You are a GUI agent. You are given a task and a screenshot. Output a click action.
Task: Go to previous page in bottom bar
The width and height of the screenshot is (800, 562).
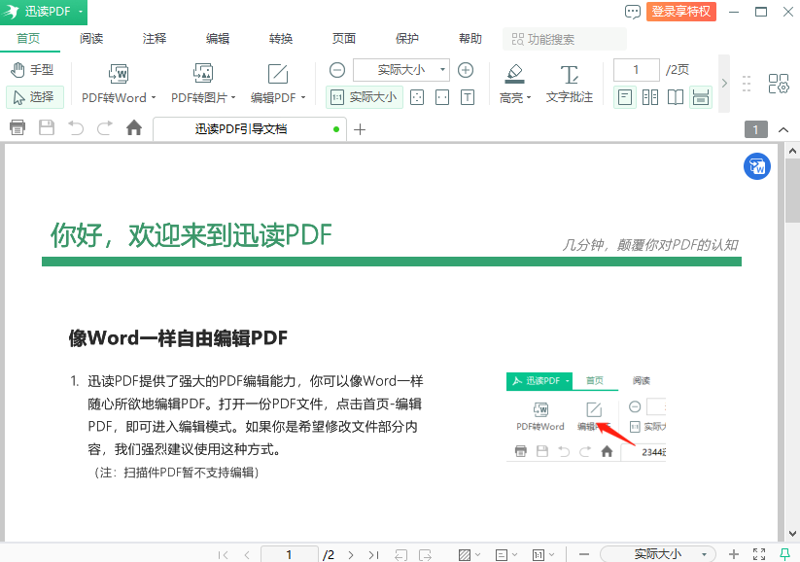point(248,555)
